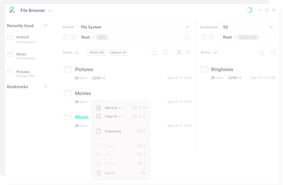Open the Ringtones folder in destination
This screenshot has height=185, width=283.
pyautogui.click(x=222, y=69)
